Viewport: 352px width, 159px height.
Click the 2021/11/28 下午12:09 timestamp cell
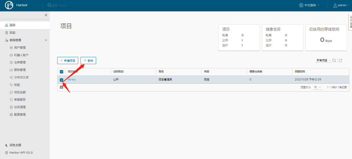(x=308, y=80)
